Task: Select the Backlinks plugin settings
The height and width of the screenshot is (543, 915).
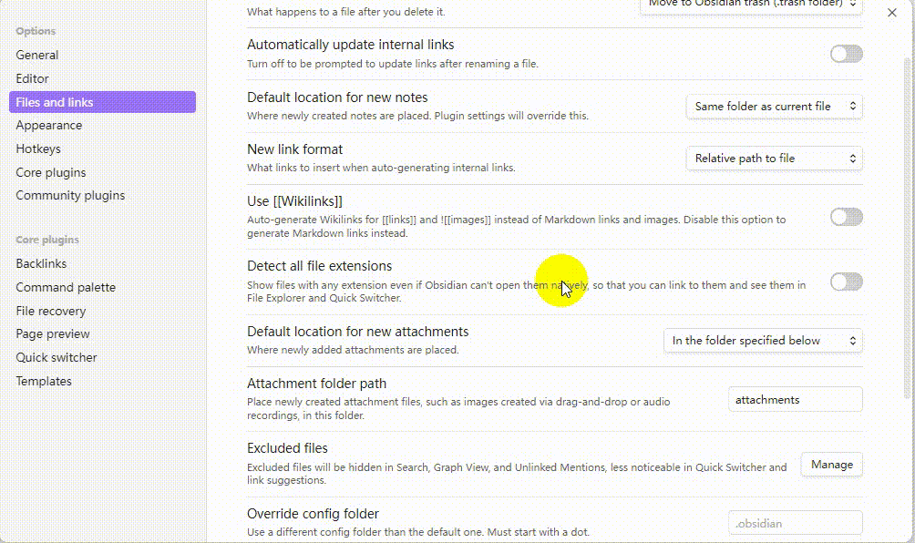Action: click(41, 263)
